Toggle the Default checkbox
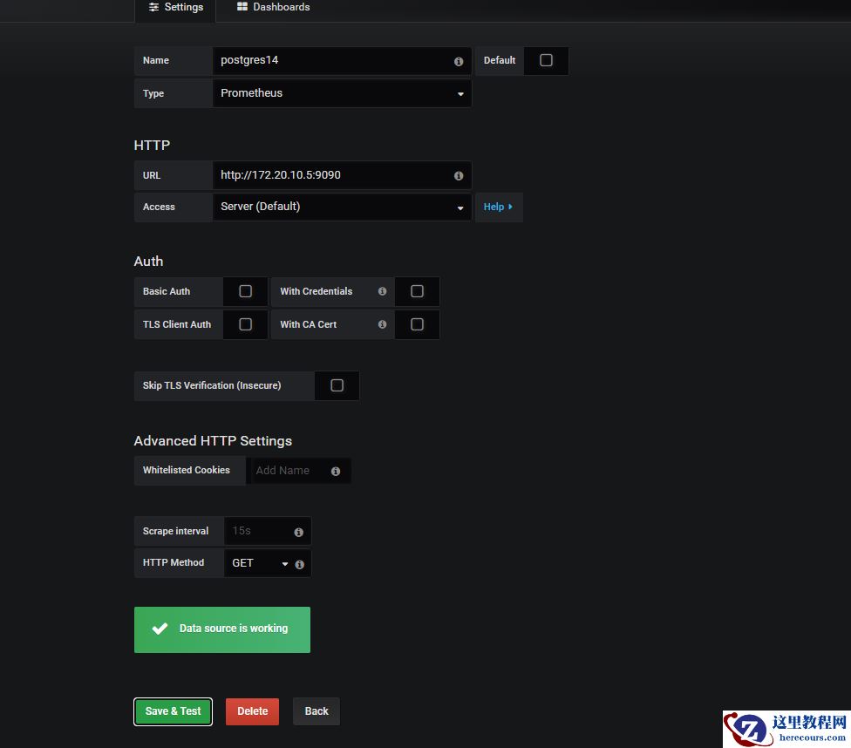This screenshot has width=851, height=748. click(546, 60)
